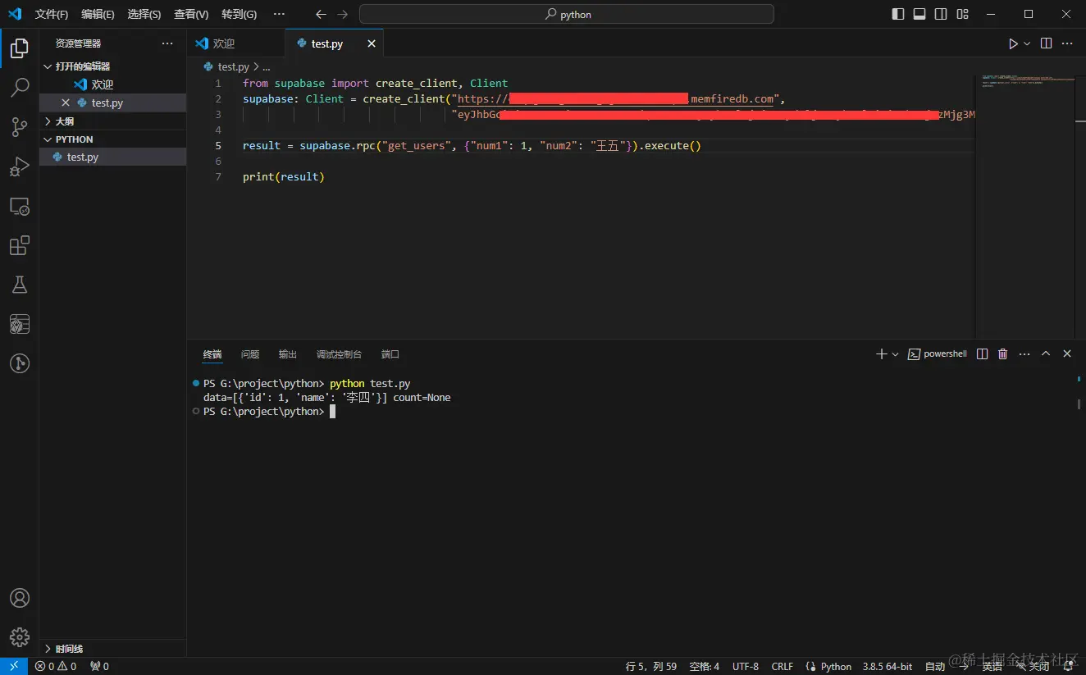Open the Run and Debug view
The height and width of the screenshot is (675, 1086).
click(20, 166)
